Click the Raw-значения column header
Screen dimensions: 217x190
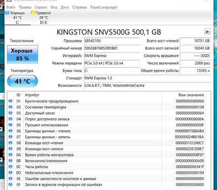pyautogui.click(x=191, y=95)
